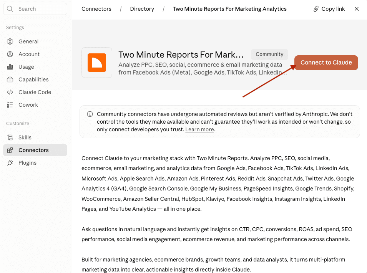Click the Plugins plug icon
This screenshot has height=273, width=367.
click(10, 163)
